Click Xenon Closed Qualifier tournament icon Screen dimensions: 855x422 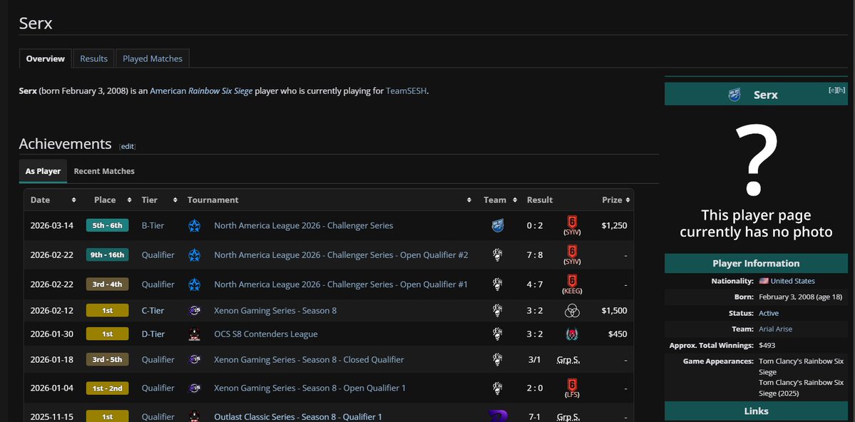194,359
